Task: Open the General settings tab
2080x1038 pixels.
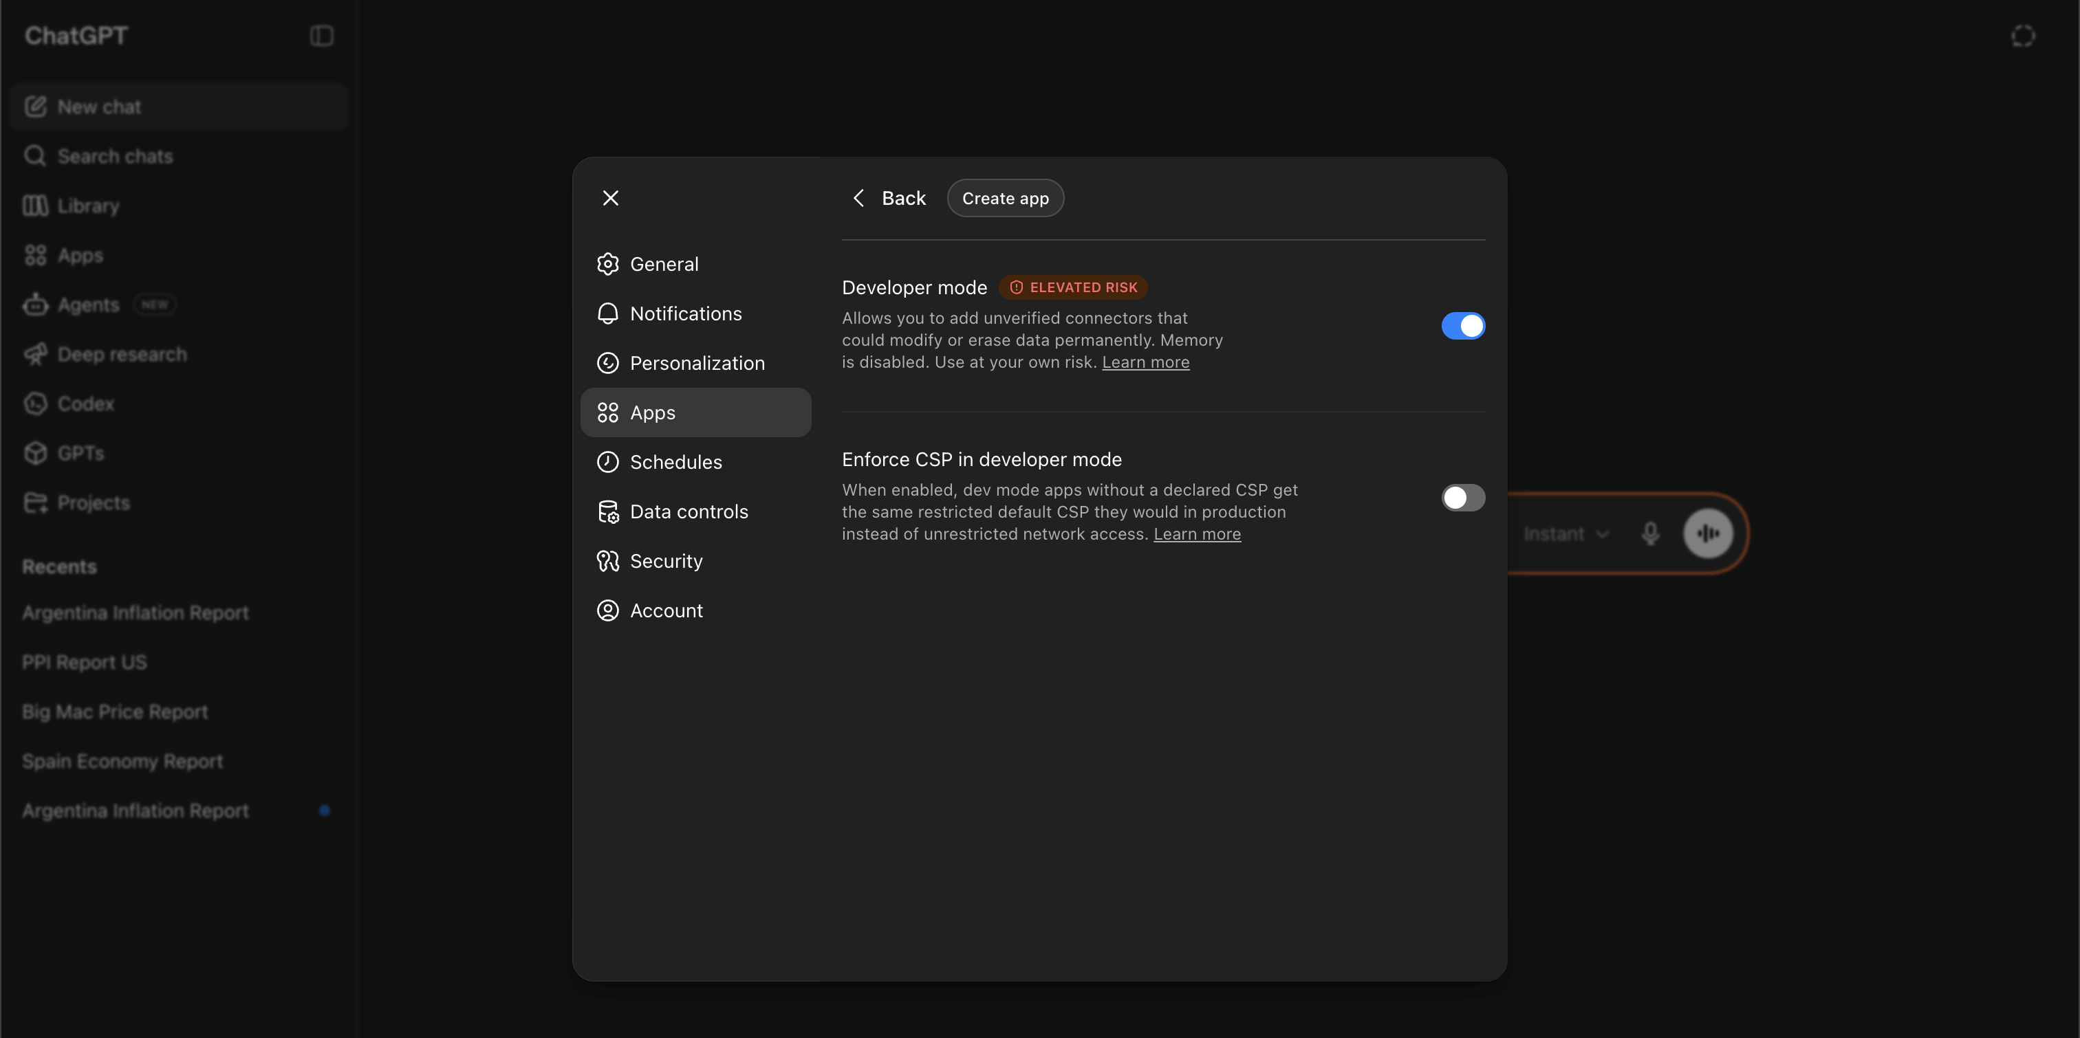Action: 695,264
